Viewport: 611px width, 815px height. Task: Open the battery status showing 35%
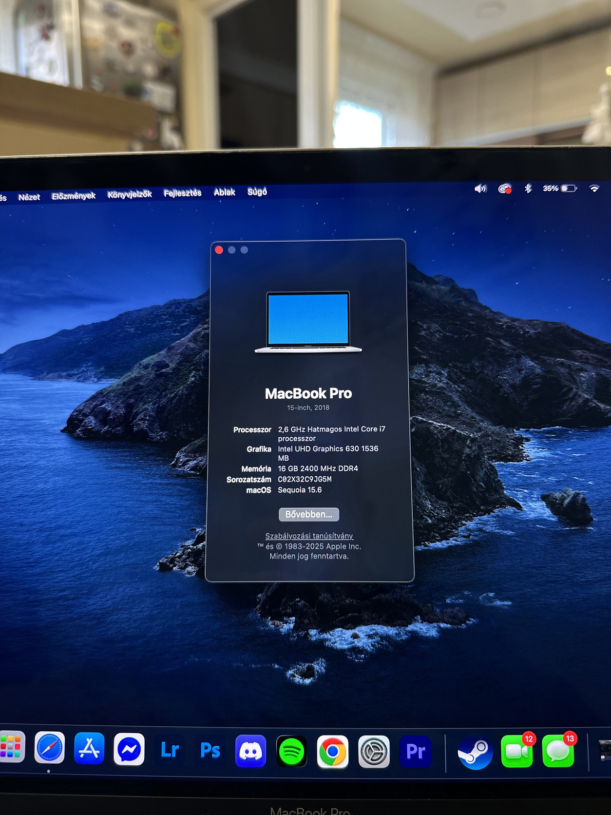pyautogui.click(x=560, y=189)
